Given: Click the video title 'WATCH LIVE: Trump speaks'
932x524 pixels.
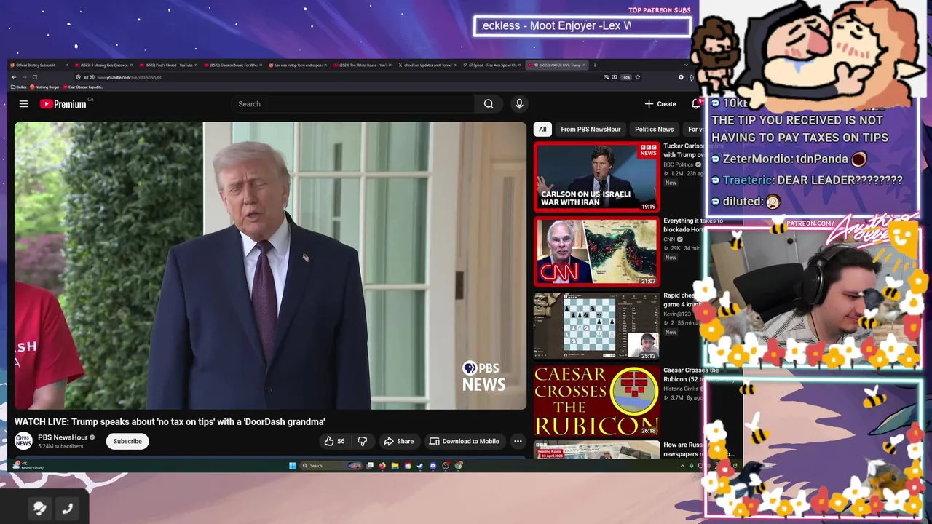Looking at the screenshot, I should coord(170,421).
